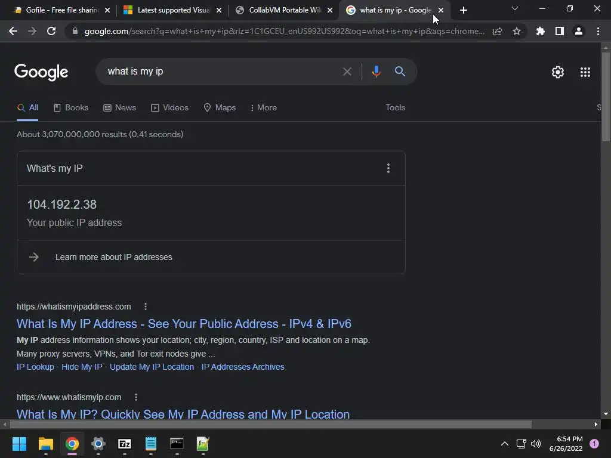The width and height of the screenshot is (611, 458).
Task: Select the All results filter
Action: click(x=27, y=108)
